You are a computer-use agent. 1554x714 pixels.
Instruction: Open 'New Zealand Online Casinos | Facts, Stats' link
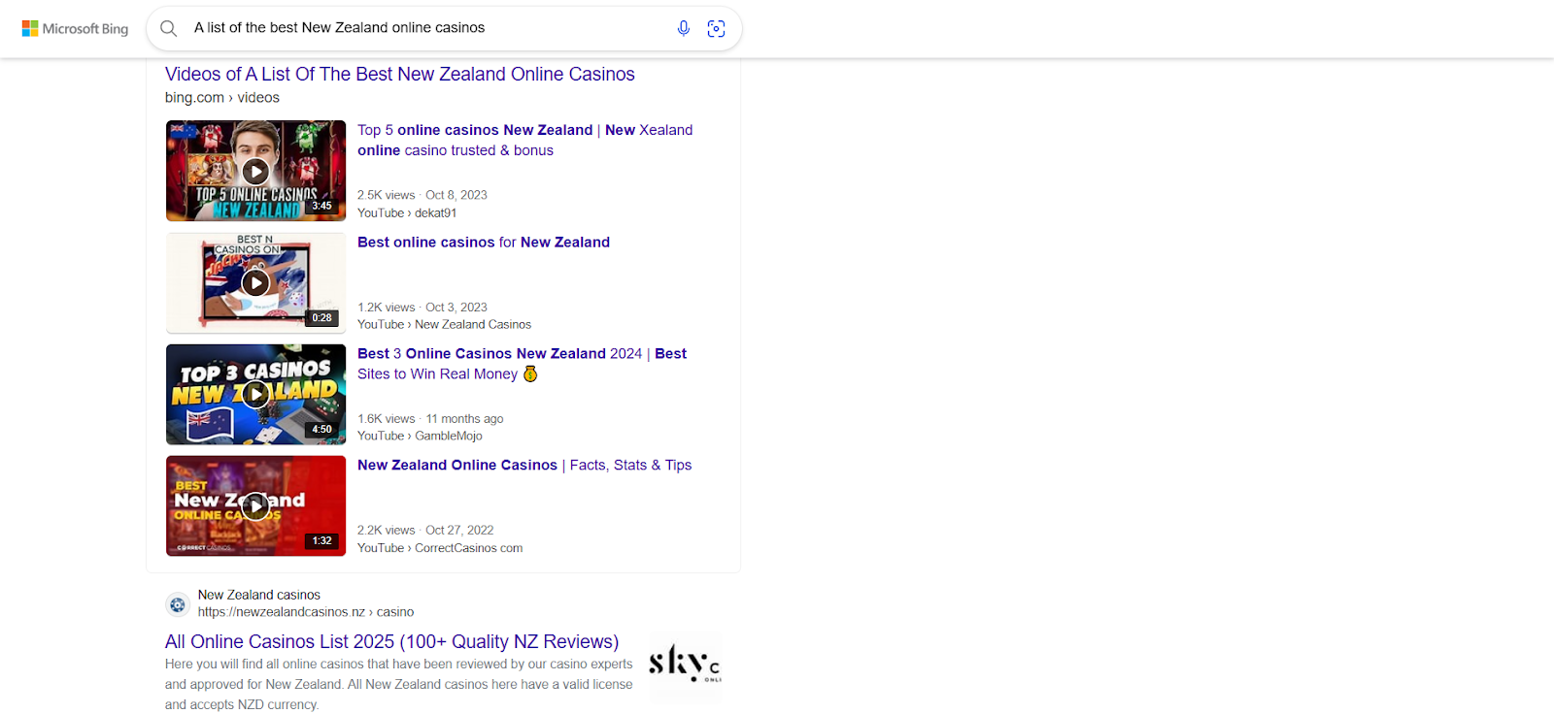524,465
